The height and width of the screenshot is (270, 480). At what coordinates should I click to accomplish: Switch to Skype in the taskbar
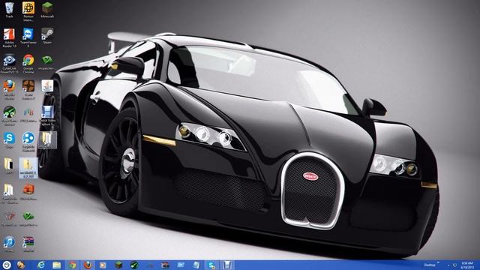(211, 265)
